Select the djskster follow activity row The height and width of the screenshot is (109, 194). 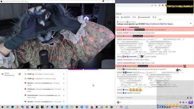[x=45, y=84]
